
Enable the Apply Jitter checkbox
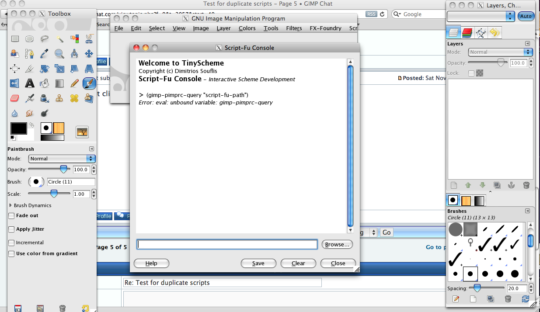tap(12, 229)
